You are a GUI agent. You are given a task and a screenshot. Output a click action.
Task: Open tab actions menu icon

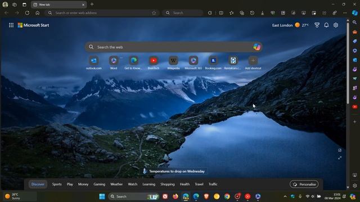(24, 4)
